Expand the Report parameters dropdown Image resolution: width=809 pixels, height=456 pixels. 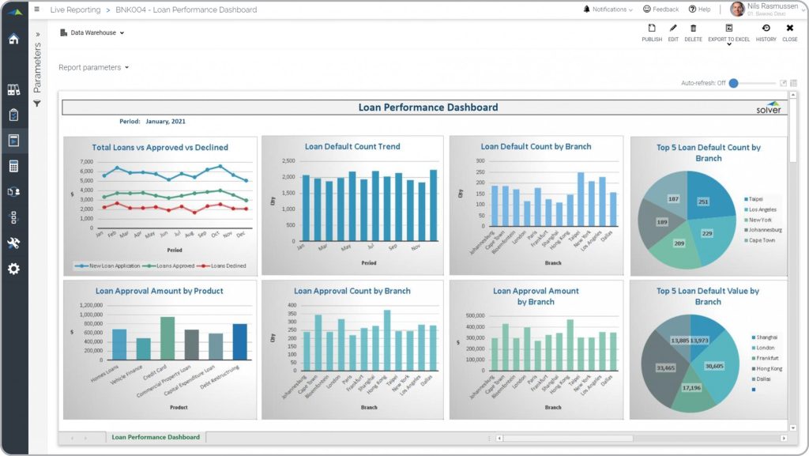coord(93,68)
